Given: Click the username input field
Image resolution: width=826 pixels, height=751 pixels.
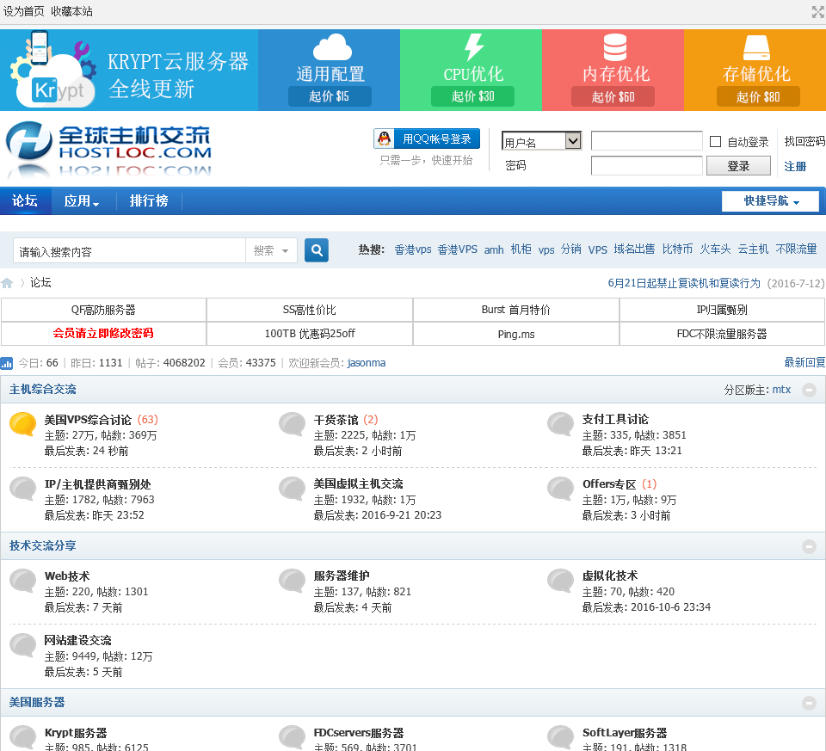Looking at the screenshot, I should click(x=646, y=140).
